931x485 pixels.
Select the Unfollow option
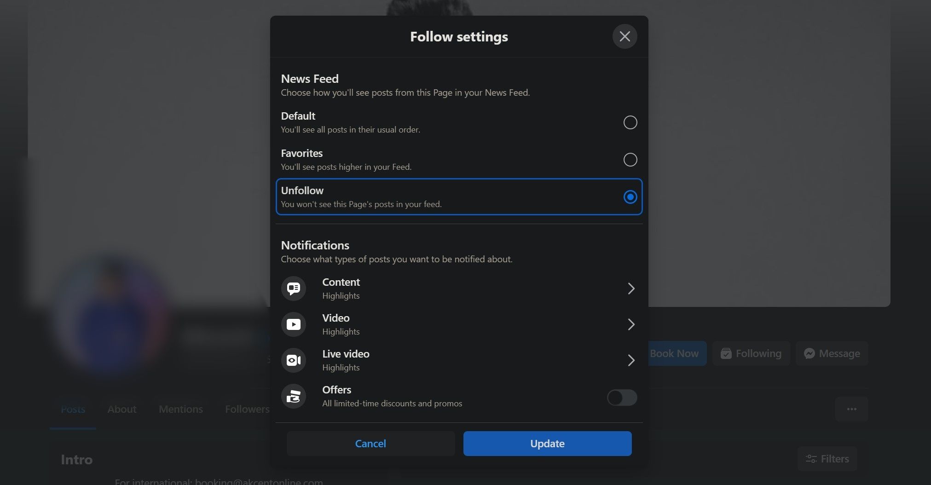coord(630,197)
